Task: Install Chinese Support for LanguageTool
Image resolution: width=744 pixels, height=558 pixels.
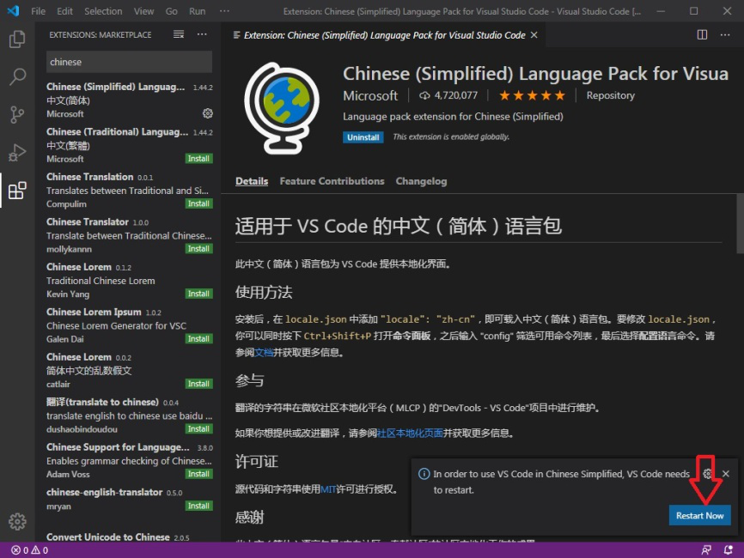Action: [198, 474]
